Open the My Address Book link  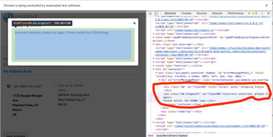coord(18,71)
